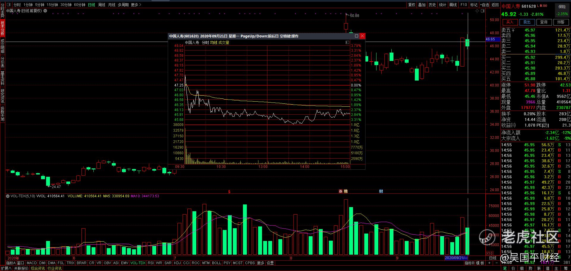Switch to the 分时 period tab
The height and width of the screenshot is (271, 571).
(x=17, y=5)
